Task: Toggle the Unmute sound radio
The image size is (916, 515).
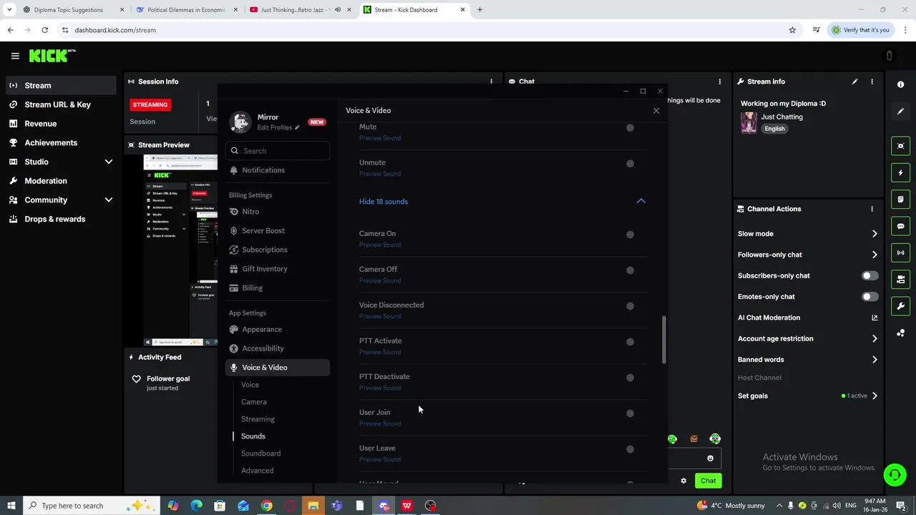Action: pyautogui.click(x=630, y=164)
